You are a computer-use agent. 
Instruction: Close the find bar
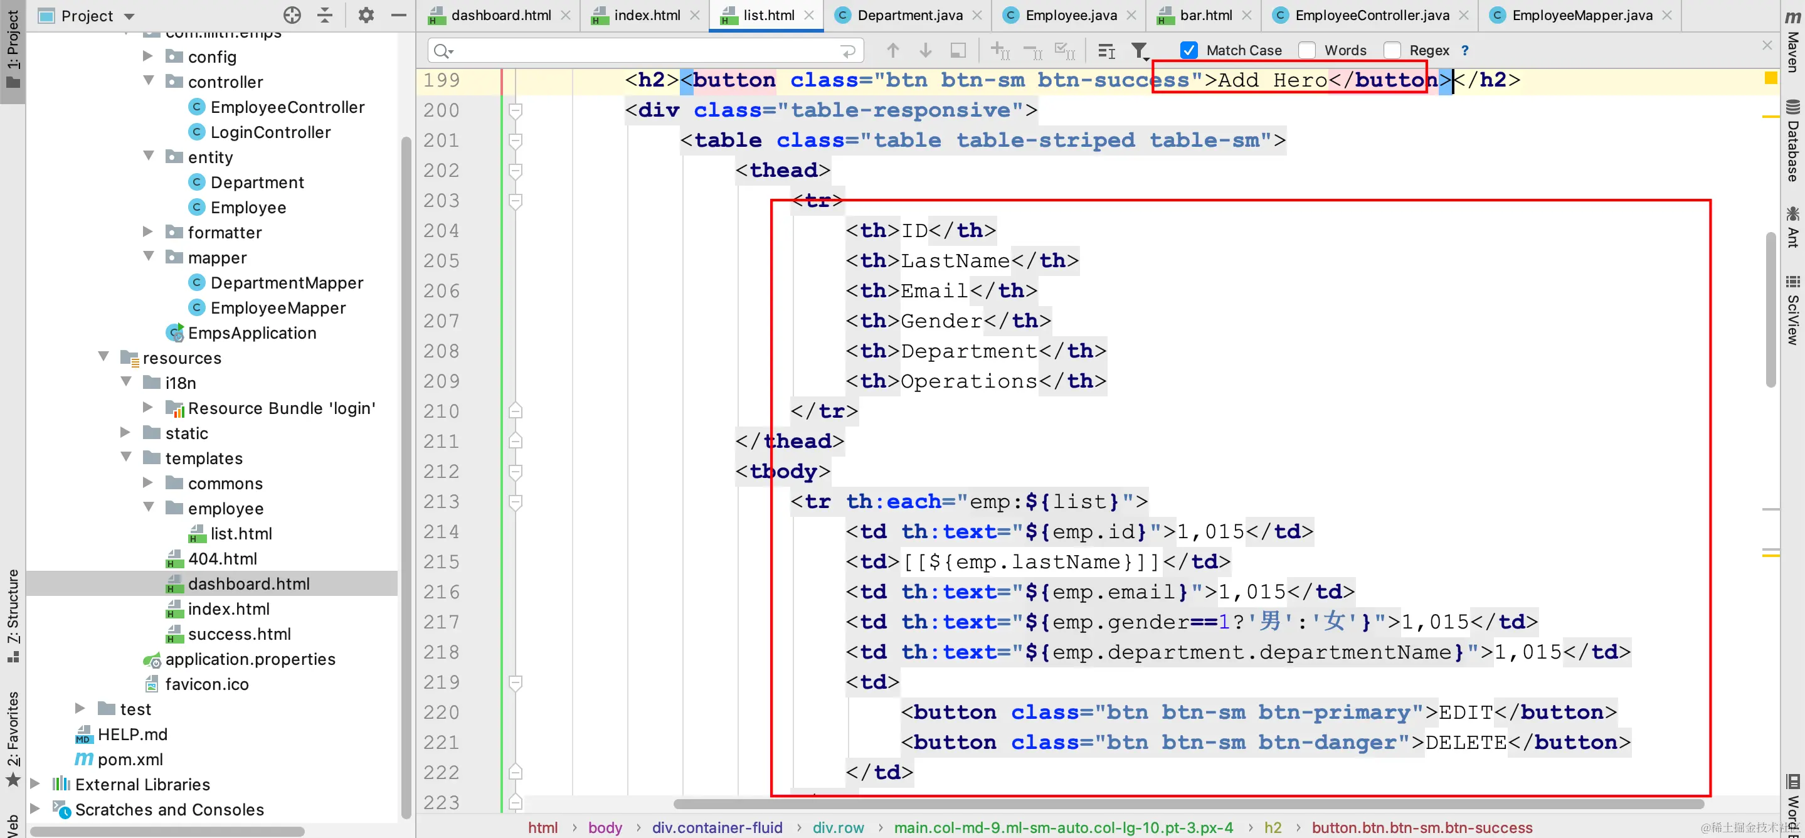[x=1767, y=46]
